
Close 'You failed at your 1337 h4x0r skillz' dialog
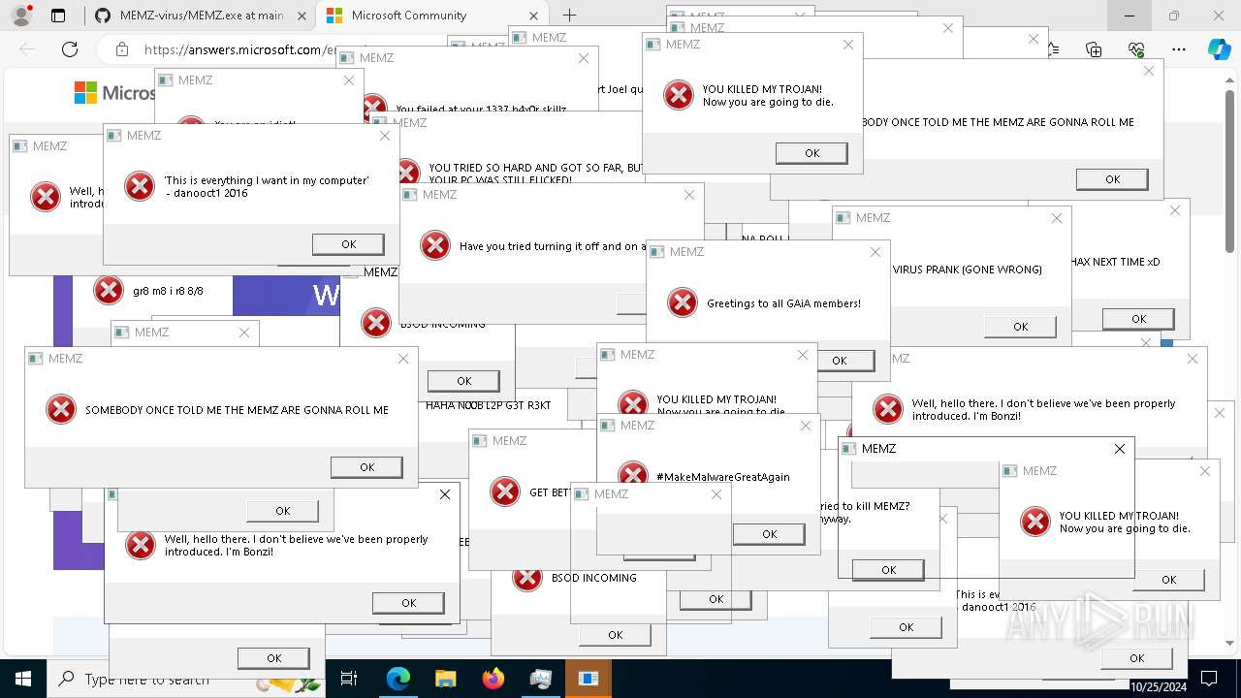[x=583, y=58]
